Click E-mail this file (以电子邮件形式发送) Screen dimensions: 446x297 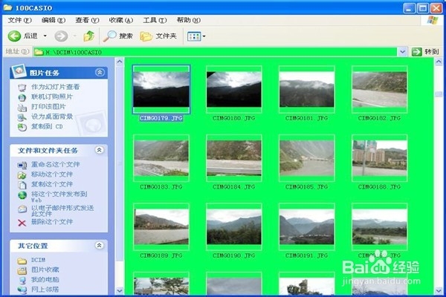click(x=62, y=211)
